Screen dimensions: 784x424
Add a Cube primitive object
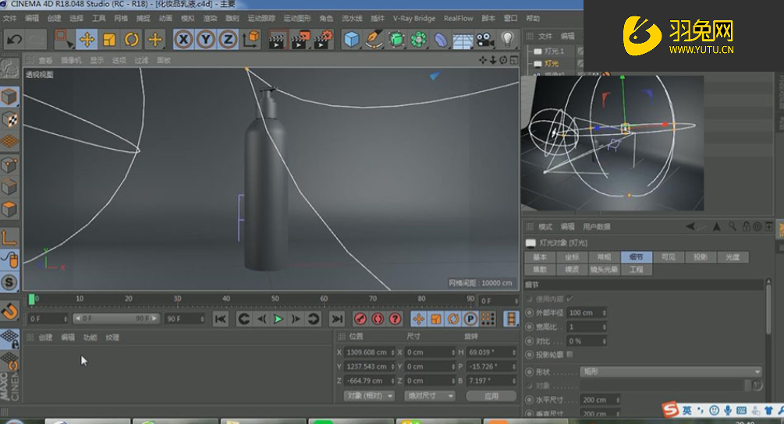tap(352, 40)
